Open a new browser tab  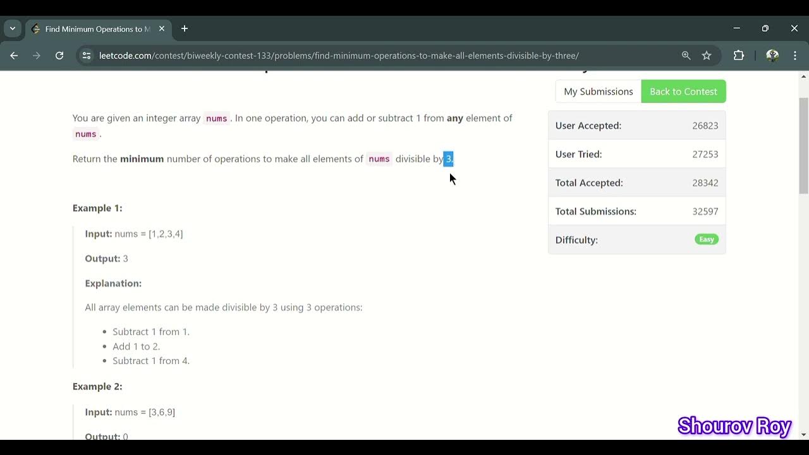185,28
